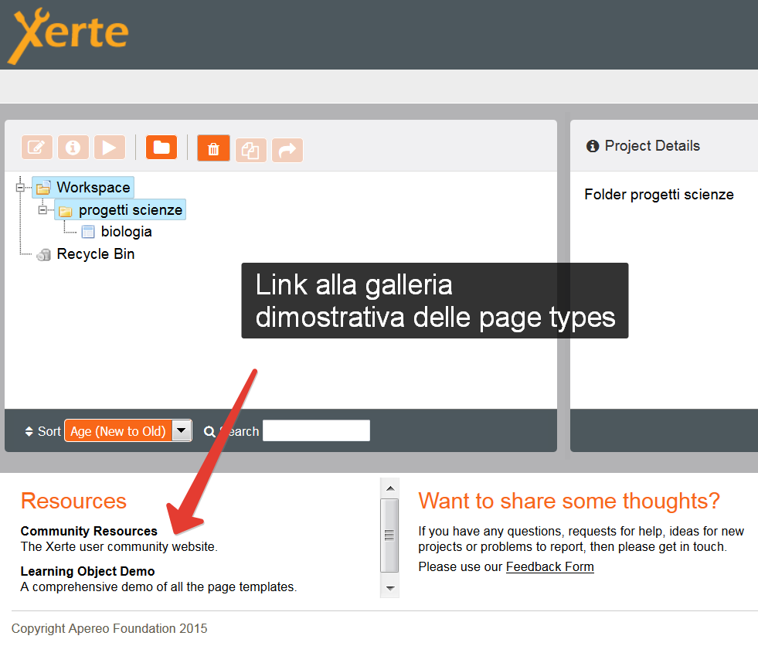The height and width of the screenshot is (646, 758).
Task: Click the Project Details info icon
Action: point(593,146)
